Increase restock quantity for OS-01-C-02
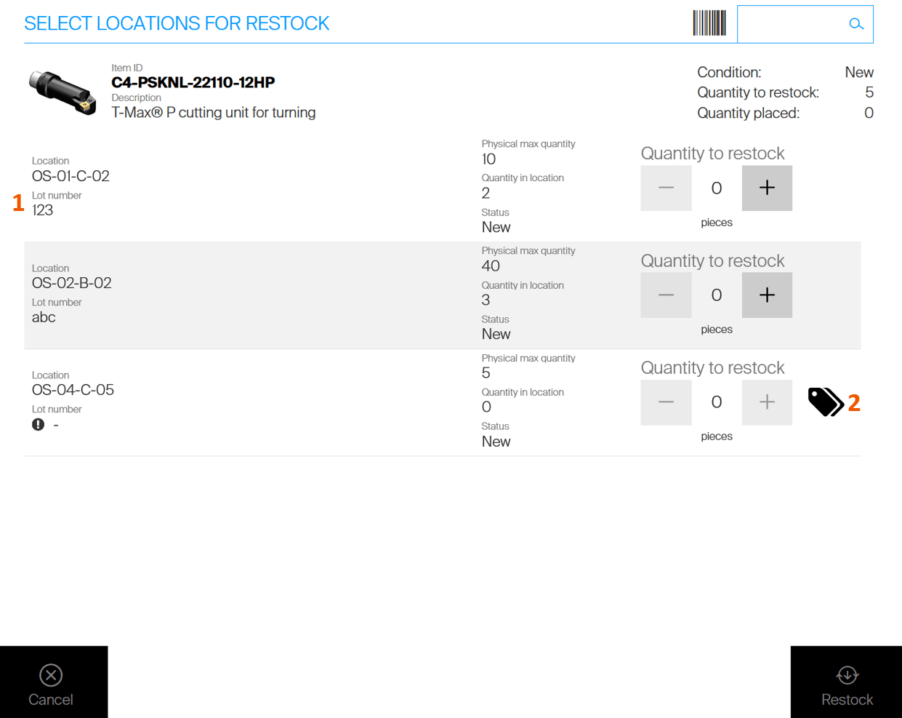 tap(766, 188)
